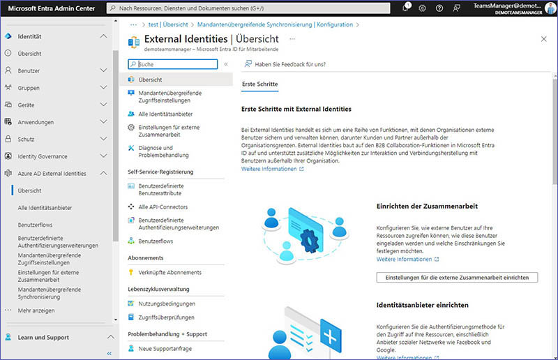Click the Neue Supportanfrage icon
Screen dimensions: 558x360
pyautogui.click(x=131, y=348)
